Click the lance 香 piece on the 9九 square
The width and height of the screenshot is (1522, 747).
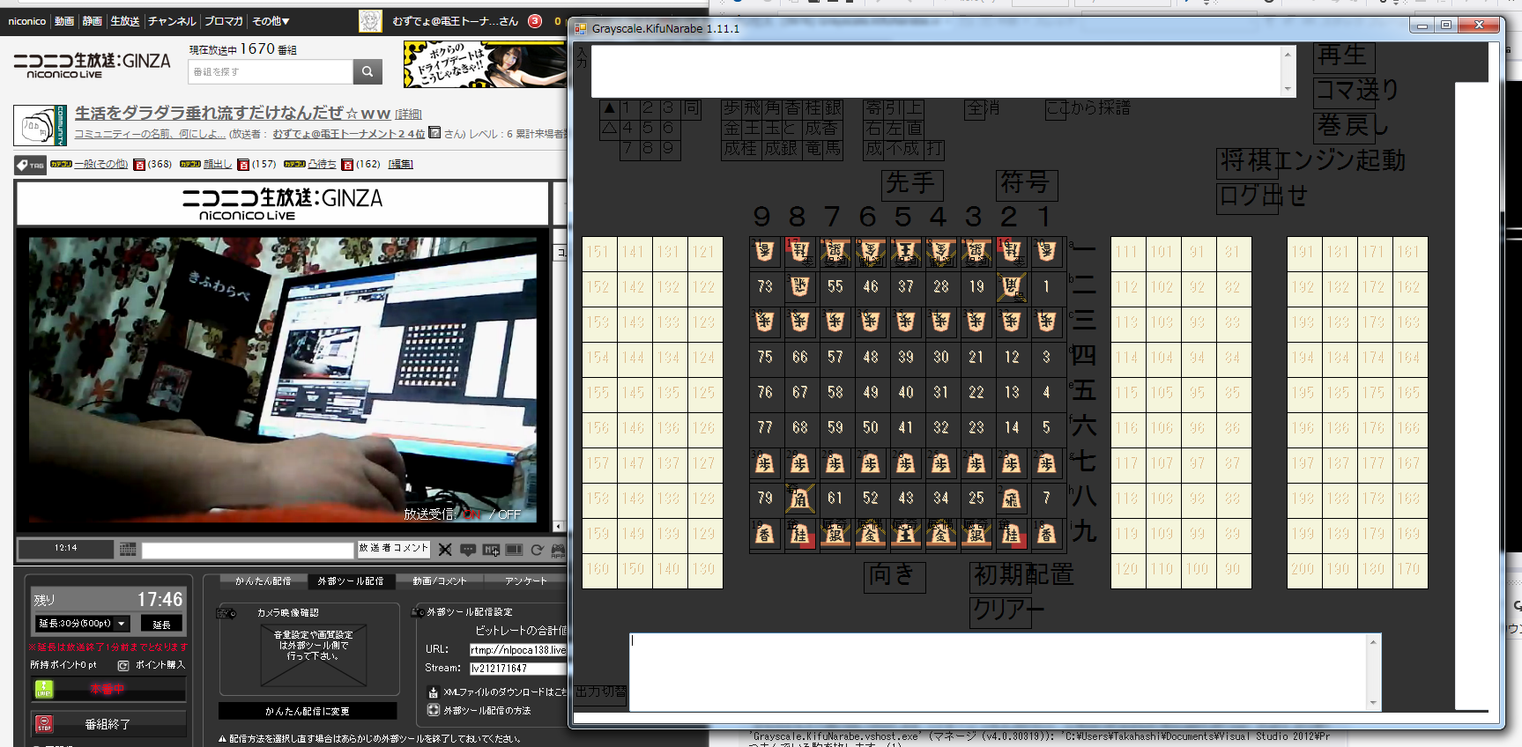click(x=765, y=534)
